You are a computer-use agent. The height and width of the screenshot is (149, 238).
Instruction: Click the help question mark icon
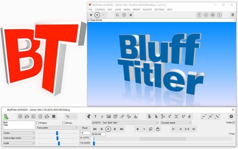[x=231, y=116]
